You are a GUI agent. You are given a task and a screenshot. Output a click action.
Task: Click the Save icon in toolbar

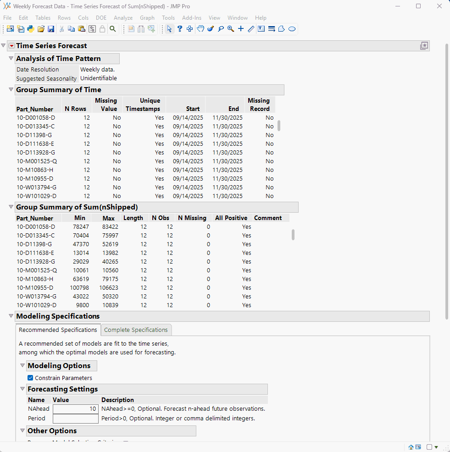(51, 29)
